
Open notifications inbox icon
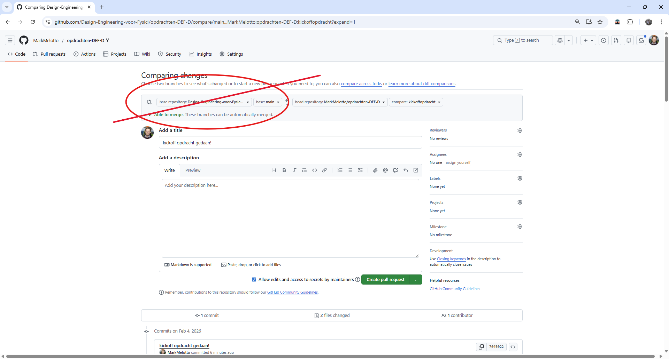pos(641,40)
